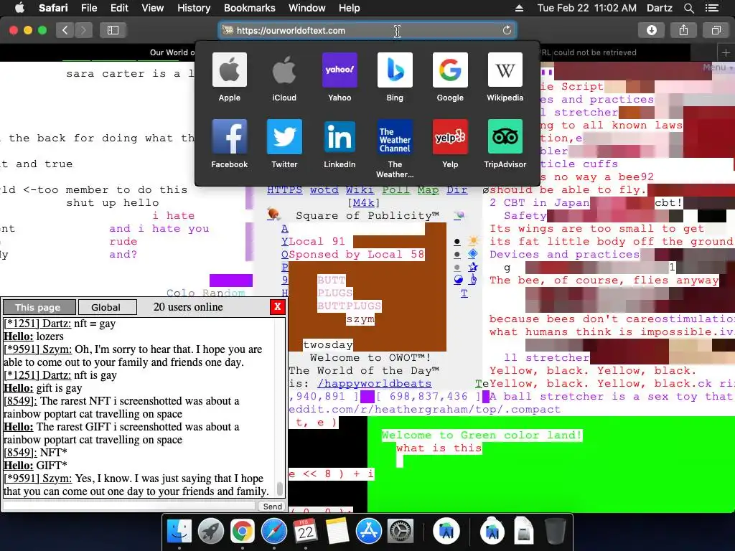Click 'Welcome to Green color land!' text
Viewport: 735px width, 551px height.
(482, 435)
